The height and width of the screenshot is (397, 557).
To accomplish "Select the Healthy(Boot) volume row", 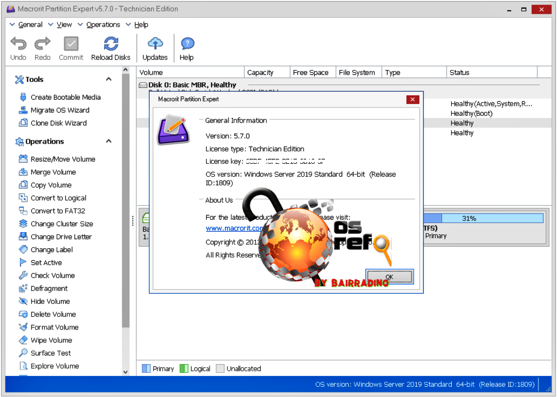I will (471, 113).
